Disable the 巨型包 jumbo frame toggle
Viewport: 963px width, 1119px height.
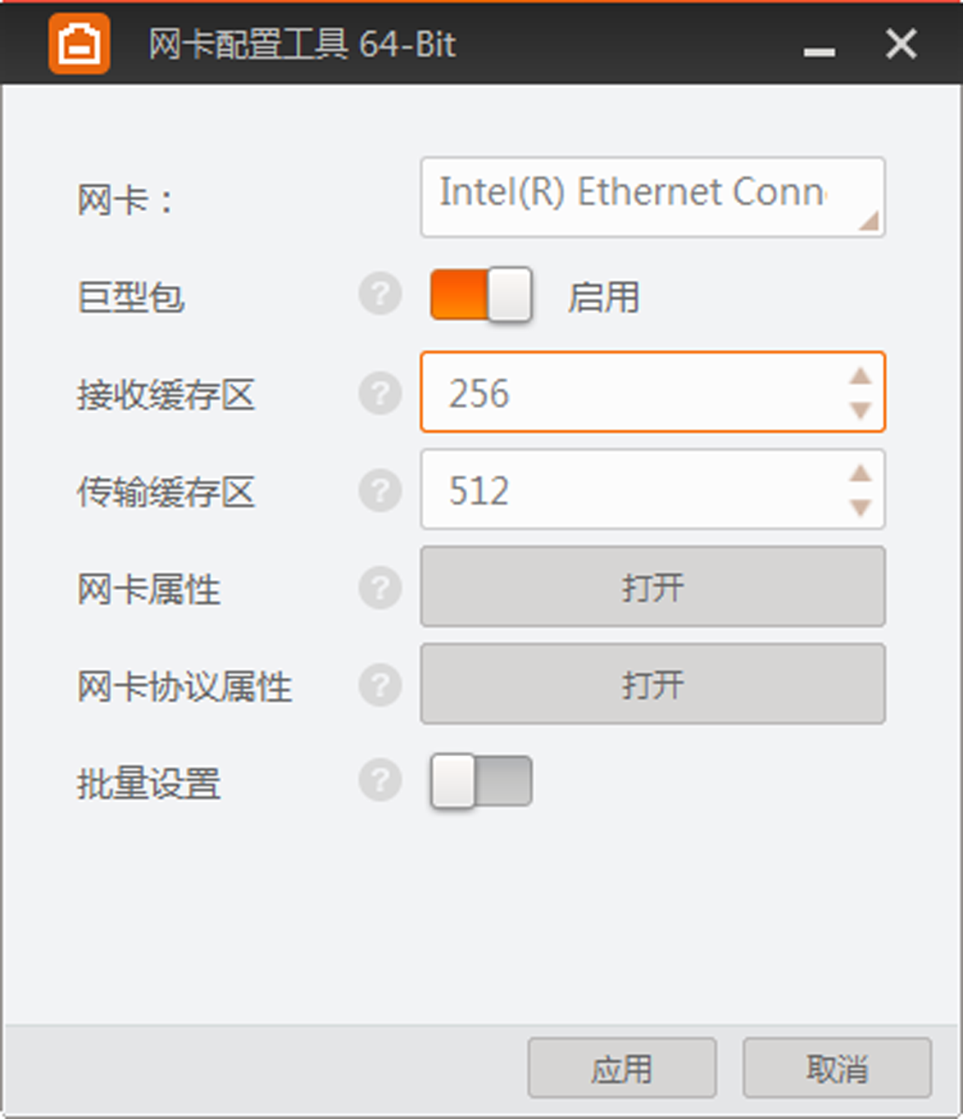(481, 294)
